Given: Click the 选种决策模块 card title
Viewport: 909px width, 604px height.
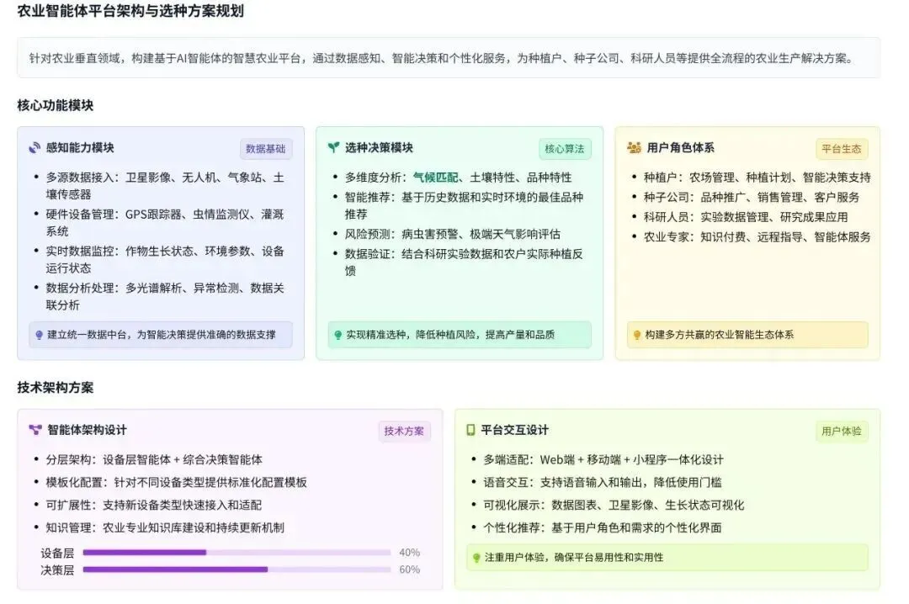Looking at the screenshot, I should pos(379,148).
